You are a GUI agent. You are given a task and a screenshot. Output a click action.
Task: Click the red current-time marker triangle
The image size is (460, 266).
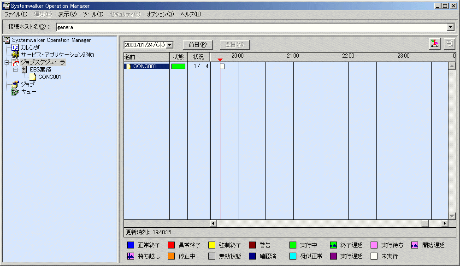(220, 60)
